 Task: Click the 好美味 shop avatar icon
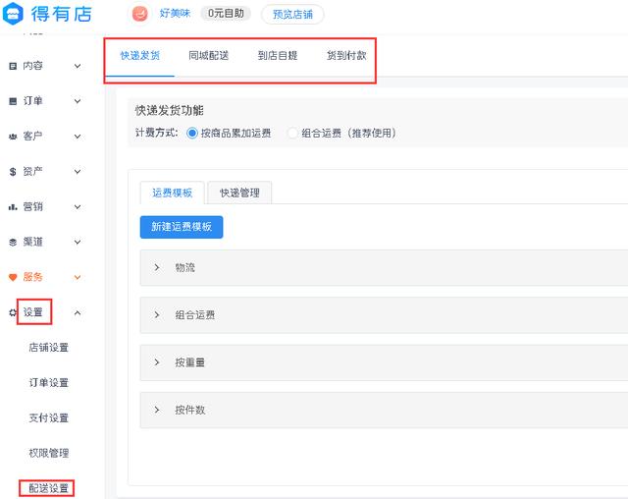coord(141,14)
